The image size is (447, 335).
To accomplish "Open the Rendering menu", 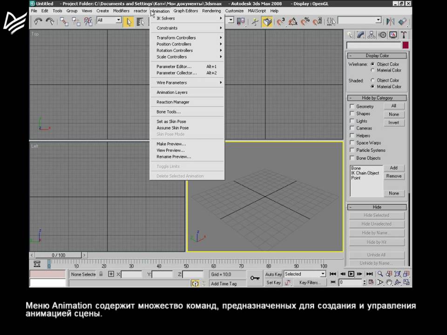I will (211, 11).
